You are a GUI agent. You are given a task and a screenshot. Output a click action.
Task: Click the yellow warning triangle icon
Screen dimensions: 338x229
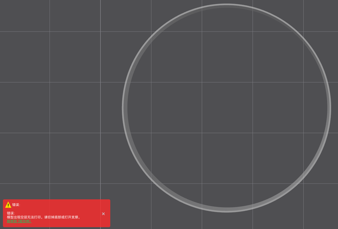[x=8, y=205]
